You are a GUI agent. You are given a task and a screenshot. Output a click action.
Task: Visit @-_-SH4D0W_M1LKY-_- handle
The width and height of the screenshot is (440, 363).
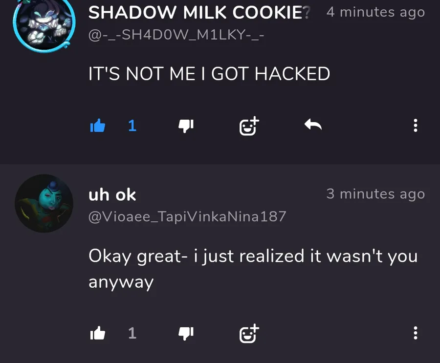[176, 35]
